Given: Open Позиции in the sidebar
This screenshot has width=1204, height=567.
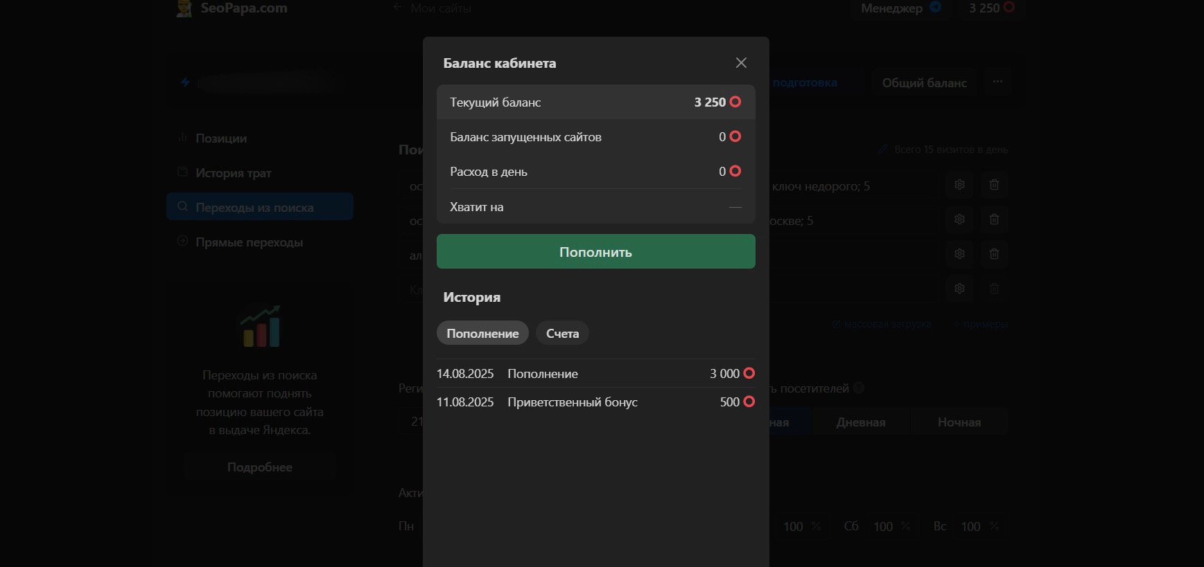Looking at the screenshot, I should coord(220,138).
